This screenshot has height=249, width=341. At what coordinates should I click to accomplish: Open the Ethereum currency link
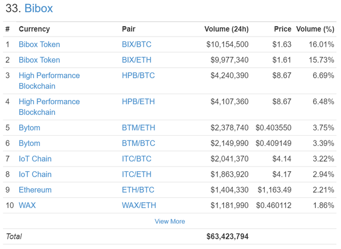[x=35, y=190]
